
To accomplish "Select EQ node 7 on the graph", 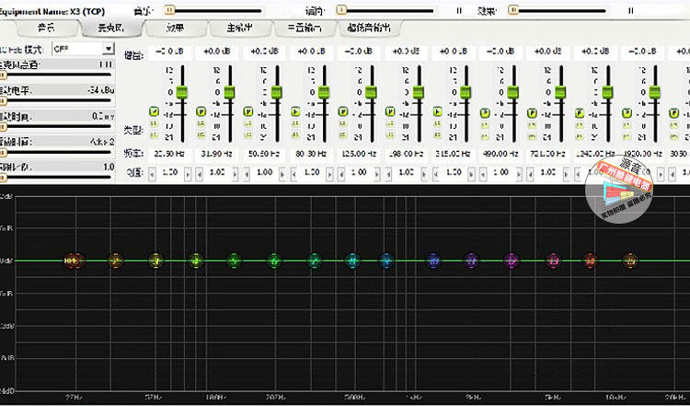I will pyautogui.click(x=315, y=261).
